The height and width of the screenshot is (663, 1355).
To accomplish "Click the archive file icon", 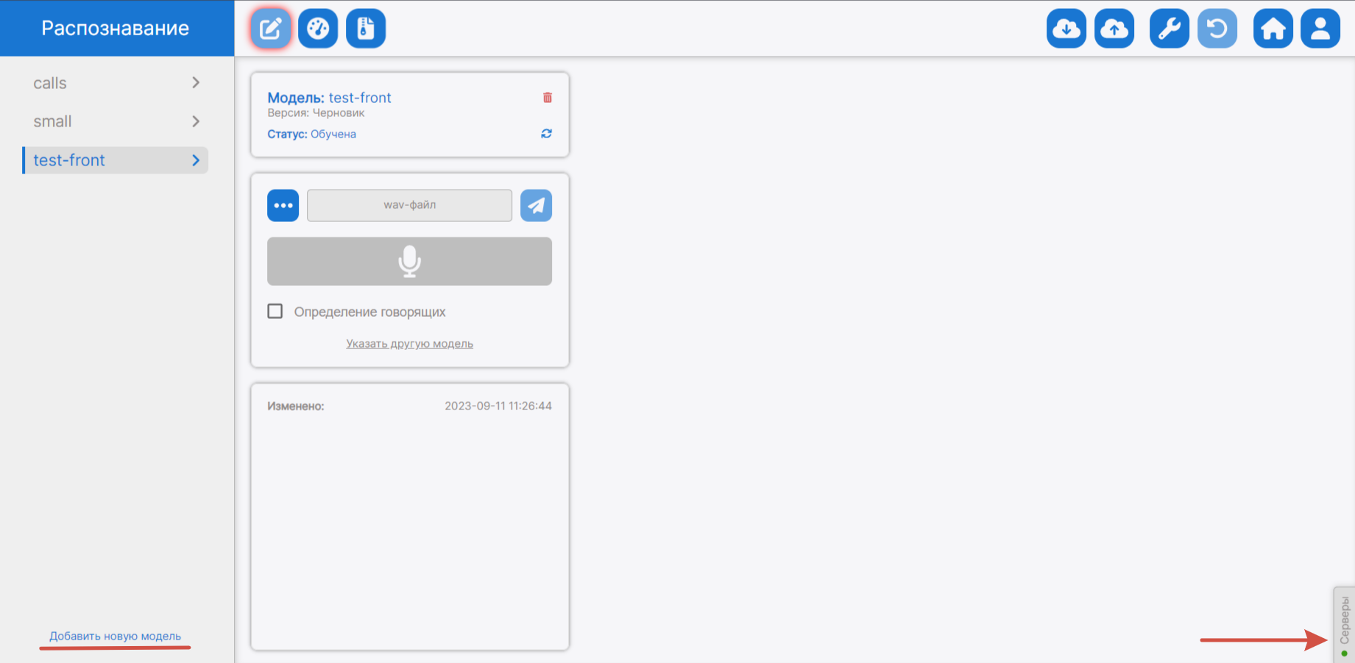I will coord(366,29).
